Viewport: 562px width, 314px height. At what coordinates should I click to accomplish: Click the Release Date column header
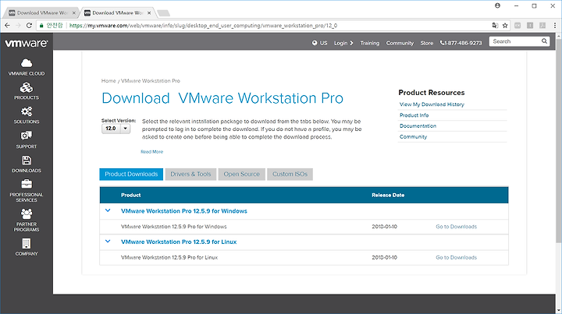pyautogui.click(x=388, y=196)
